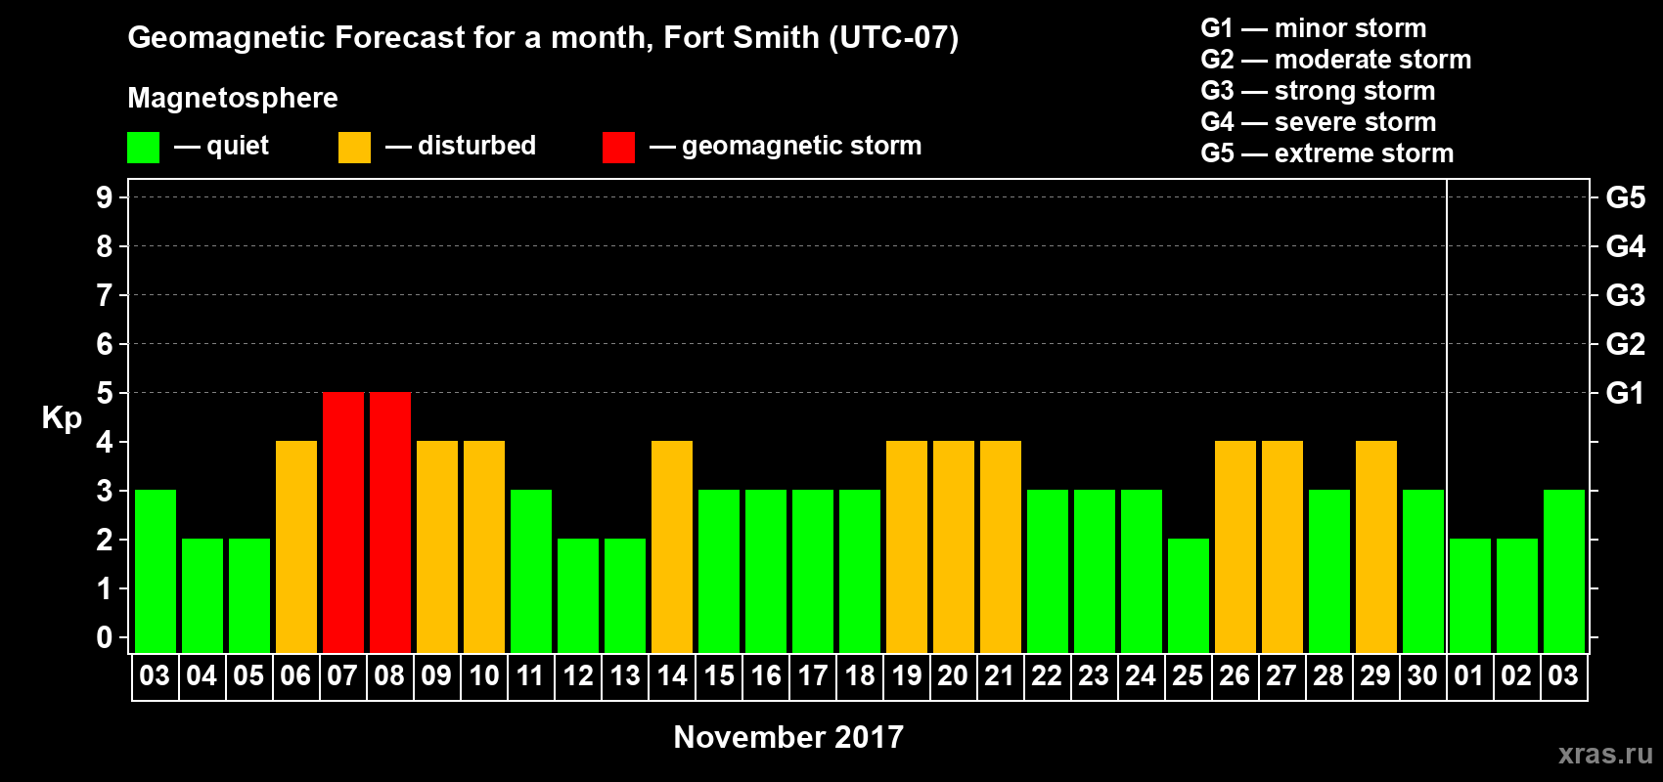
Task: Click the 'Kp' axis label
Action: (x=62, y=418)
